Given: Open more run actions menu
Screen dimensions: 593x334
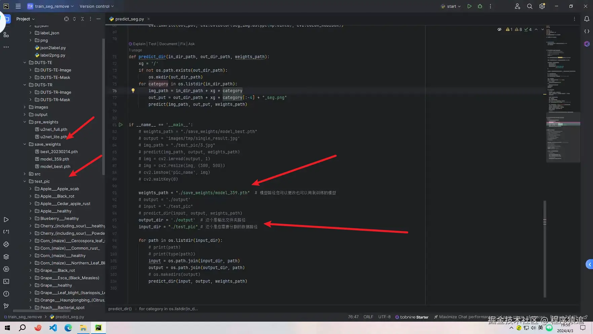Looking at the screenshot, I should point(490,6).
